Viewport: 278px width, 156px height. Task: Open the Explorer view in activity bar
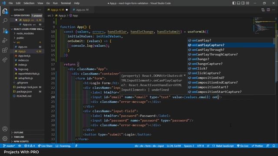[x=5, y=11]
